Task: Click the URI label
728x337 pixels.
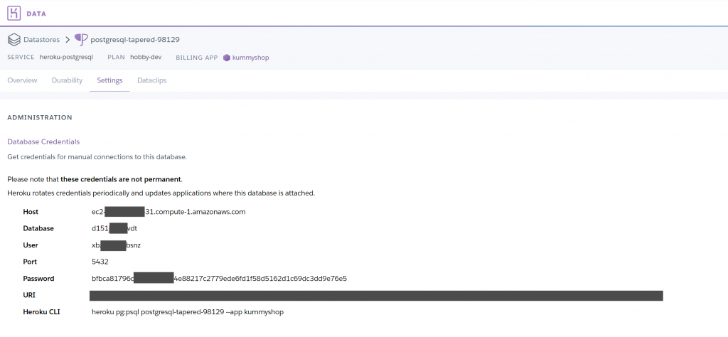Action: pos(29,295)
